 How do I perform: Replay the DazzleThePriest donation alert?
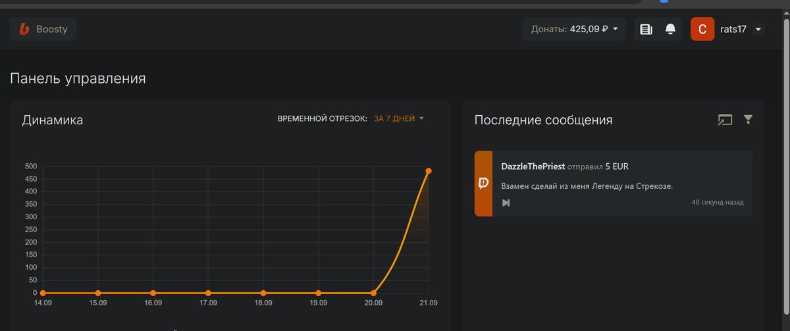pyautogui.click(x=506, y=203)
